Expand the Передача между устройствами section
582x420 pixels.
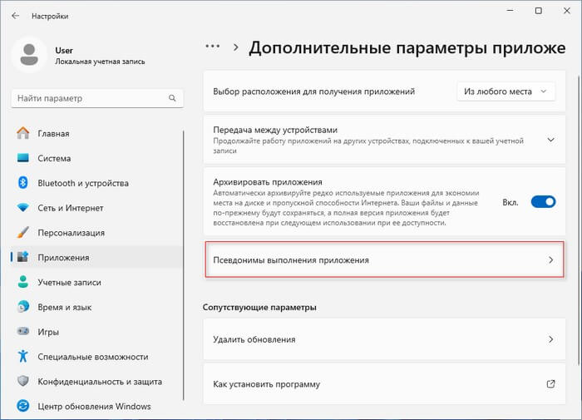[550, 140]
